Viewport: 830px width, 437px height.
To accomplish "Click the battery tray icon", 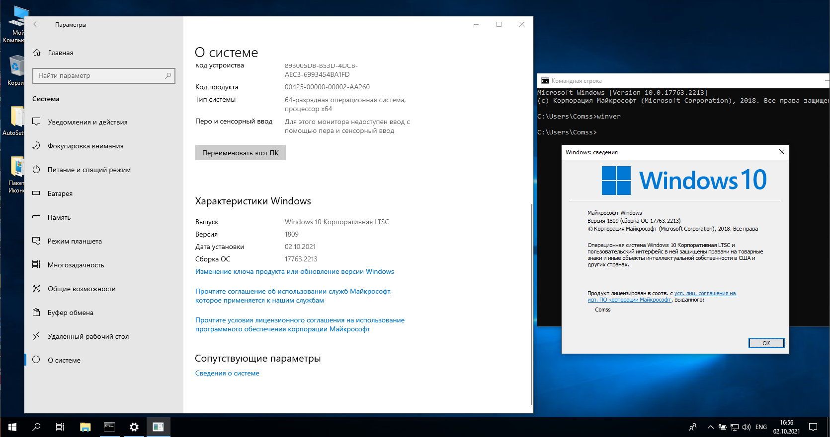I will 723,427.
